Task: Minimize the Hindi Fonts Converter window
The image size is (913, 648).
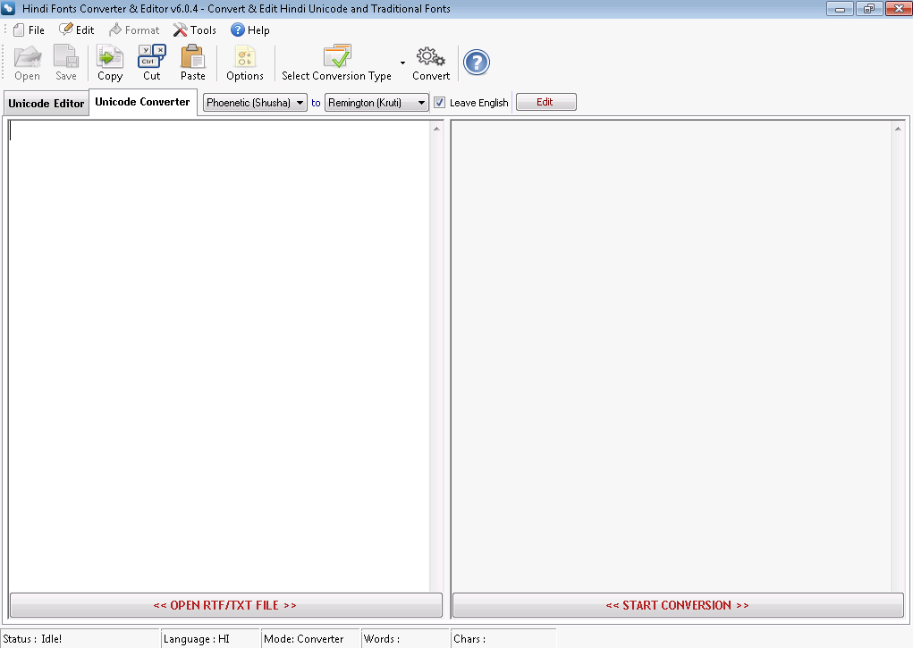Action: pos(840,9)
